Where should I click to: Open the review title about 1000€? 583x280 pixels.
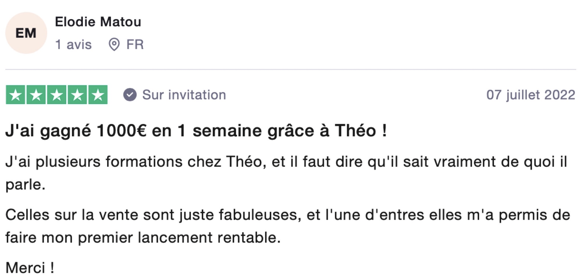pyautogui.click(x=196, y=131)
